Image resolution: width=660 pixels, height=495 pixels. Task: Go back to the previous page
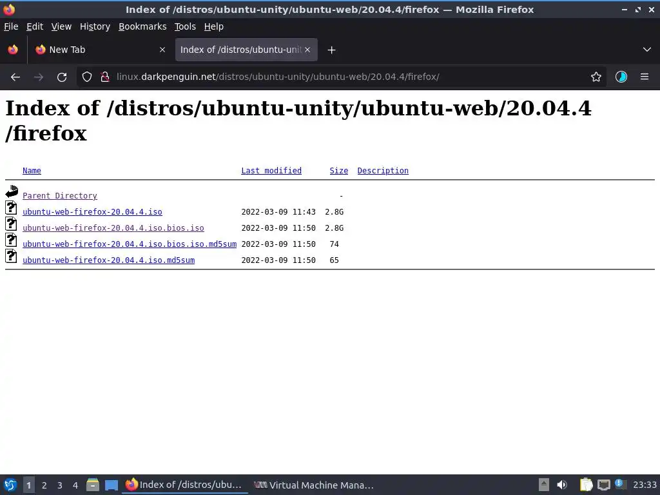click(x=15, y=77)
